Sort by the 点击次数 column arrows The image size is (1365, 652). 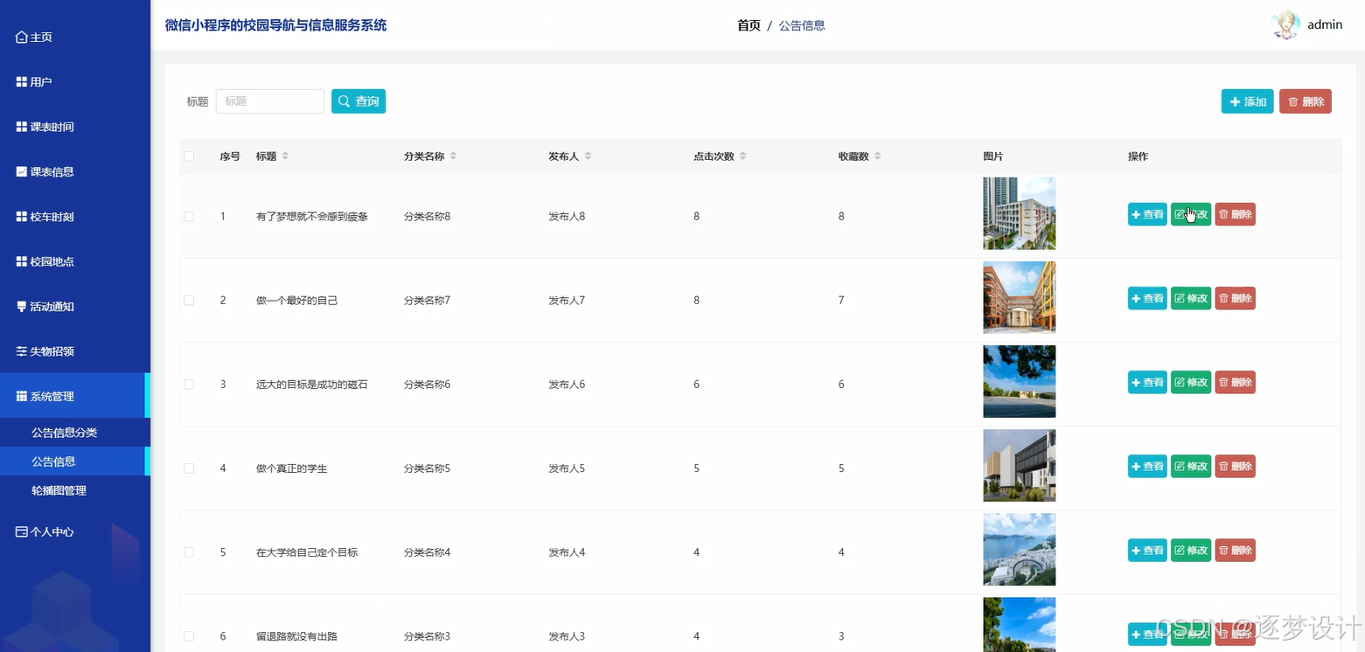point(742,156)
